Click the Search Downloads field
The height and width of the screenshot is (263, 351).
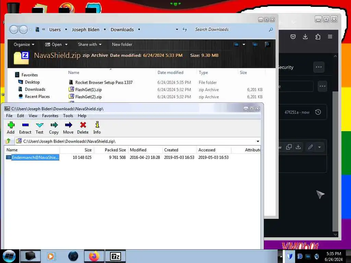[x=231, y=29]
